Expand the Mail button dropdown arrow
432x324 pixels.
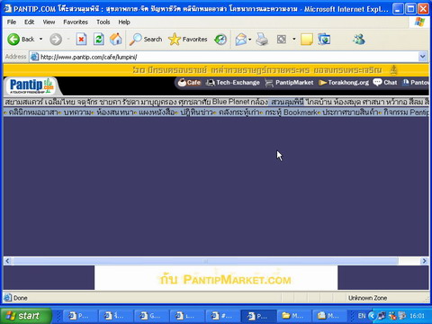(249, 40)
